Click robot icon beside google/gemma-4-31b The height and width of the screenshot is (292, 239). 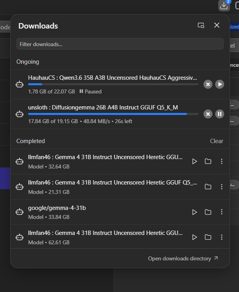coord(20,212)
